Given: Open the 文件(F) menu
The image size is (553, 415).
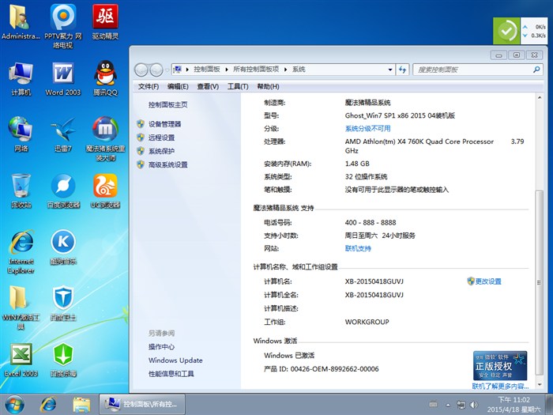Looking at the screenshot, I should tap(149, 86).
